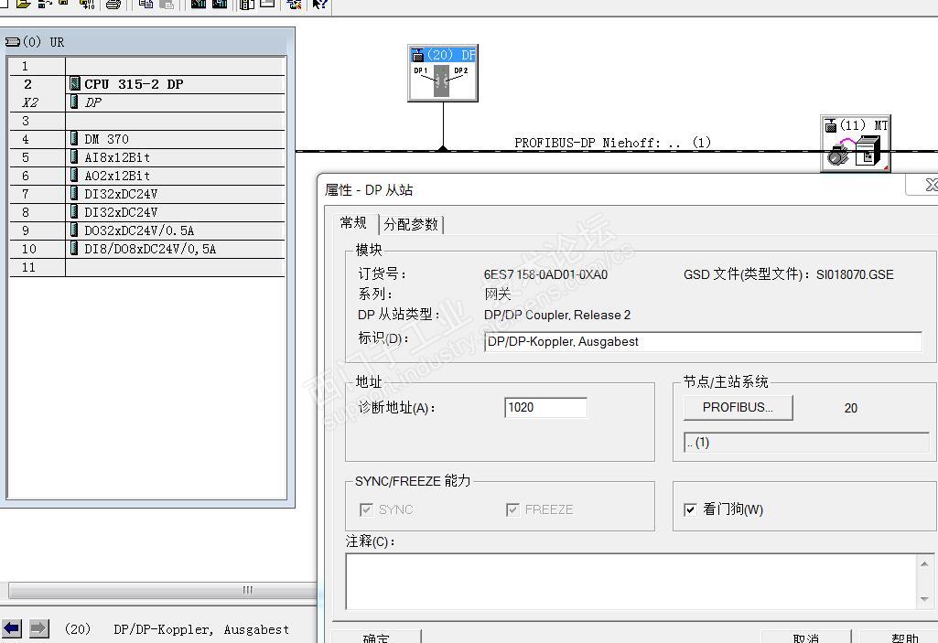Click the copy toolbar icon

[x=146, y=4]
